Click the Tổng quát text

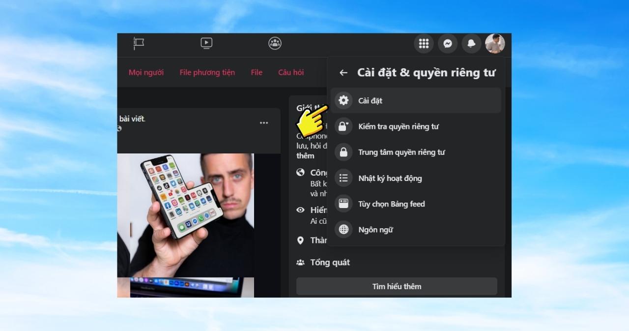pos(330,263)
